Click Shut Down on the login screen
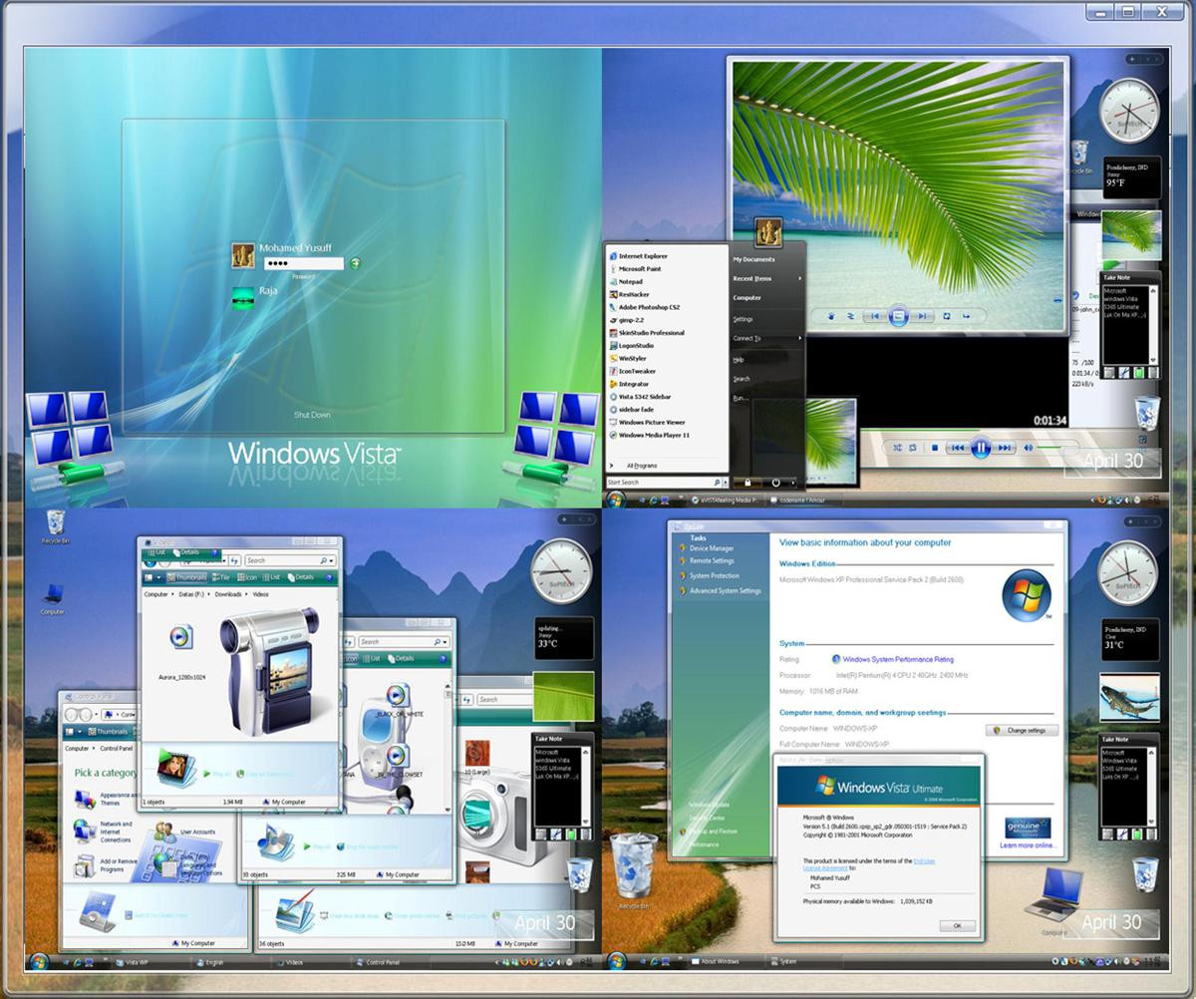The width and height of the screenshot is (1196, 999). point(312,415)
